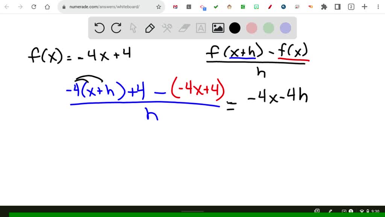Open the insert image tool
The width and height of the screenshot is (385, 217).
(218, 28)
